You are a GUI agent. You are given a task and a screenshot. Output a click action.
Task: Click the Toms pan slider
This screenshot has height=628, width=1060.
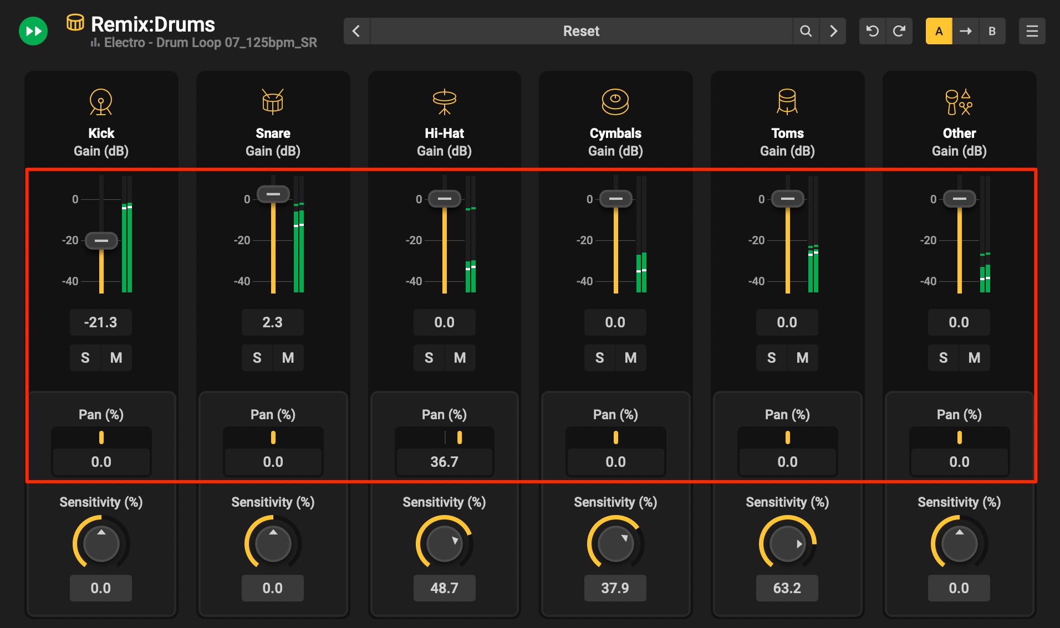788,438
